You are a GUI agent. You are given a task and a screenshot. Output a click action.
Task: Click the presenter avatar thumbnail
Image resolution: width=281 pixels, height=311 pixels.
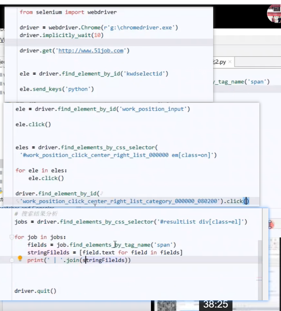(274, 14)
